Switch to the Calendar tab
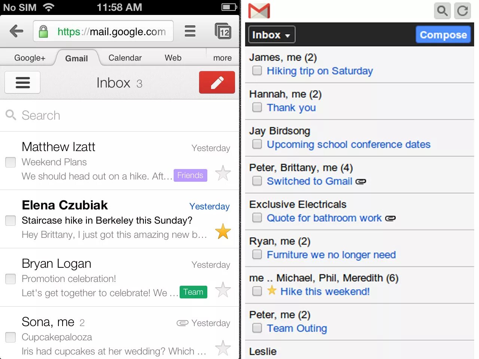The height and width of the screenshot is (359, 479). (125, 58)
